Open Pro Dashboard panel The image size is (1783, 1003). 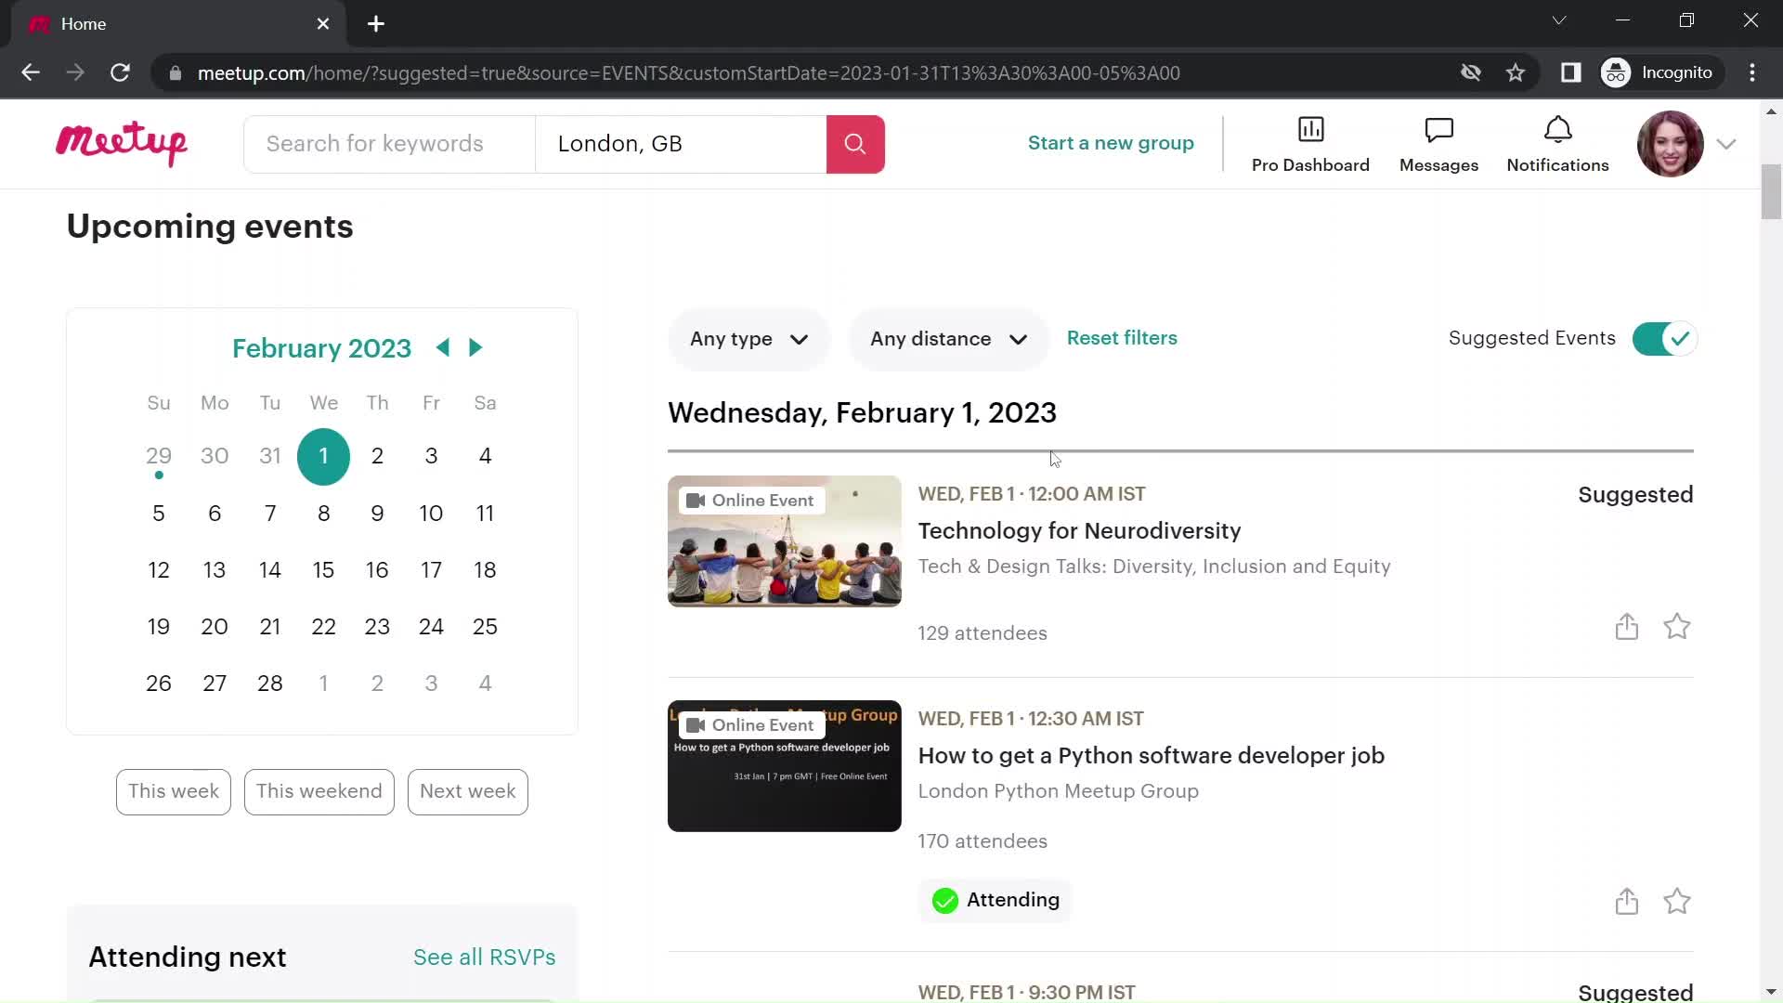1310,143
